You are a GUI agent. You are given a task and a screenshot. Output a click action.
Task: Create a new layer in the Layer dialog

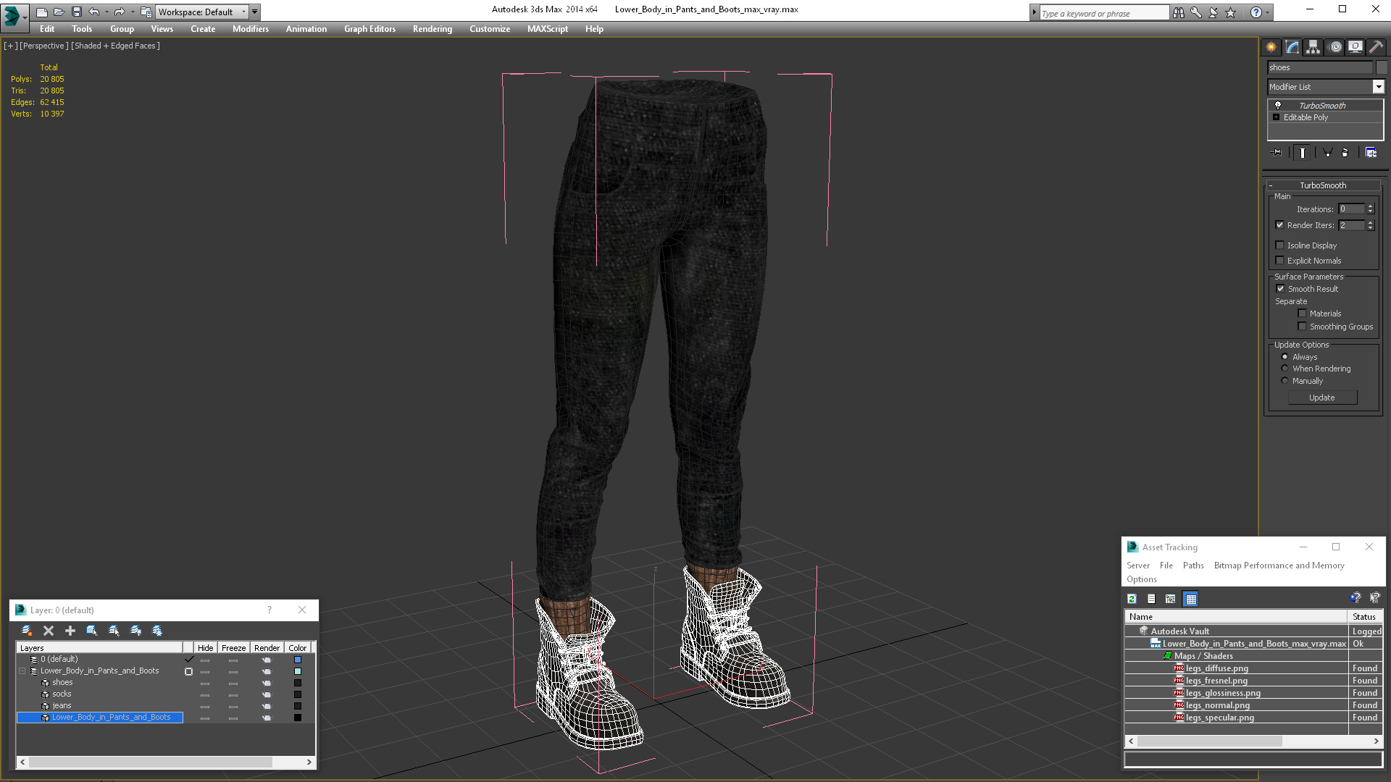[x=27, y=631]
